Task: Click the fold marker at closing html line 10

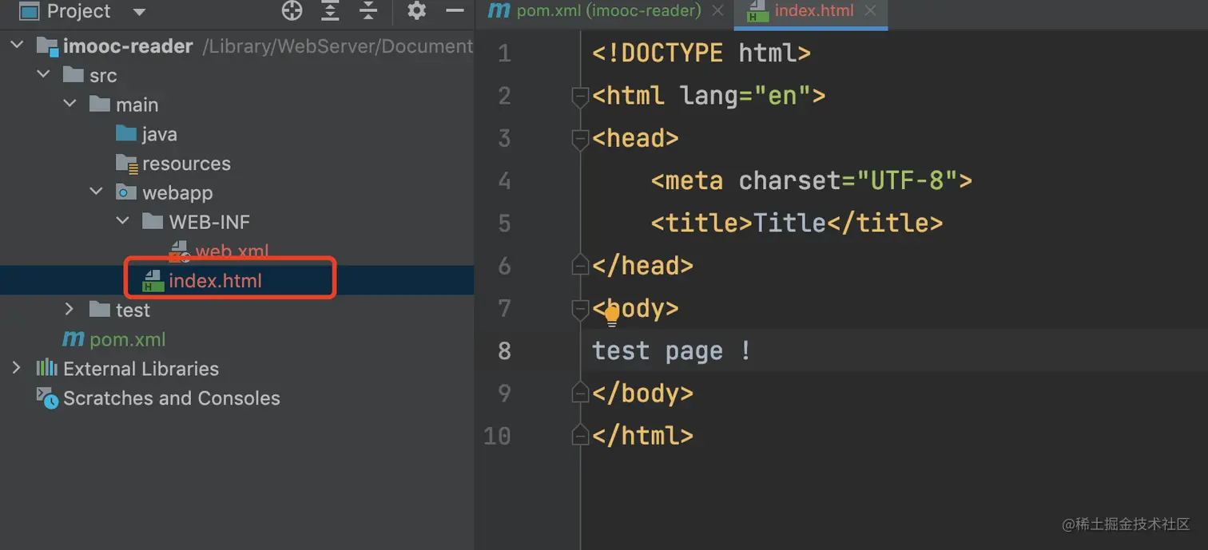Action: coord(580,435)
